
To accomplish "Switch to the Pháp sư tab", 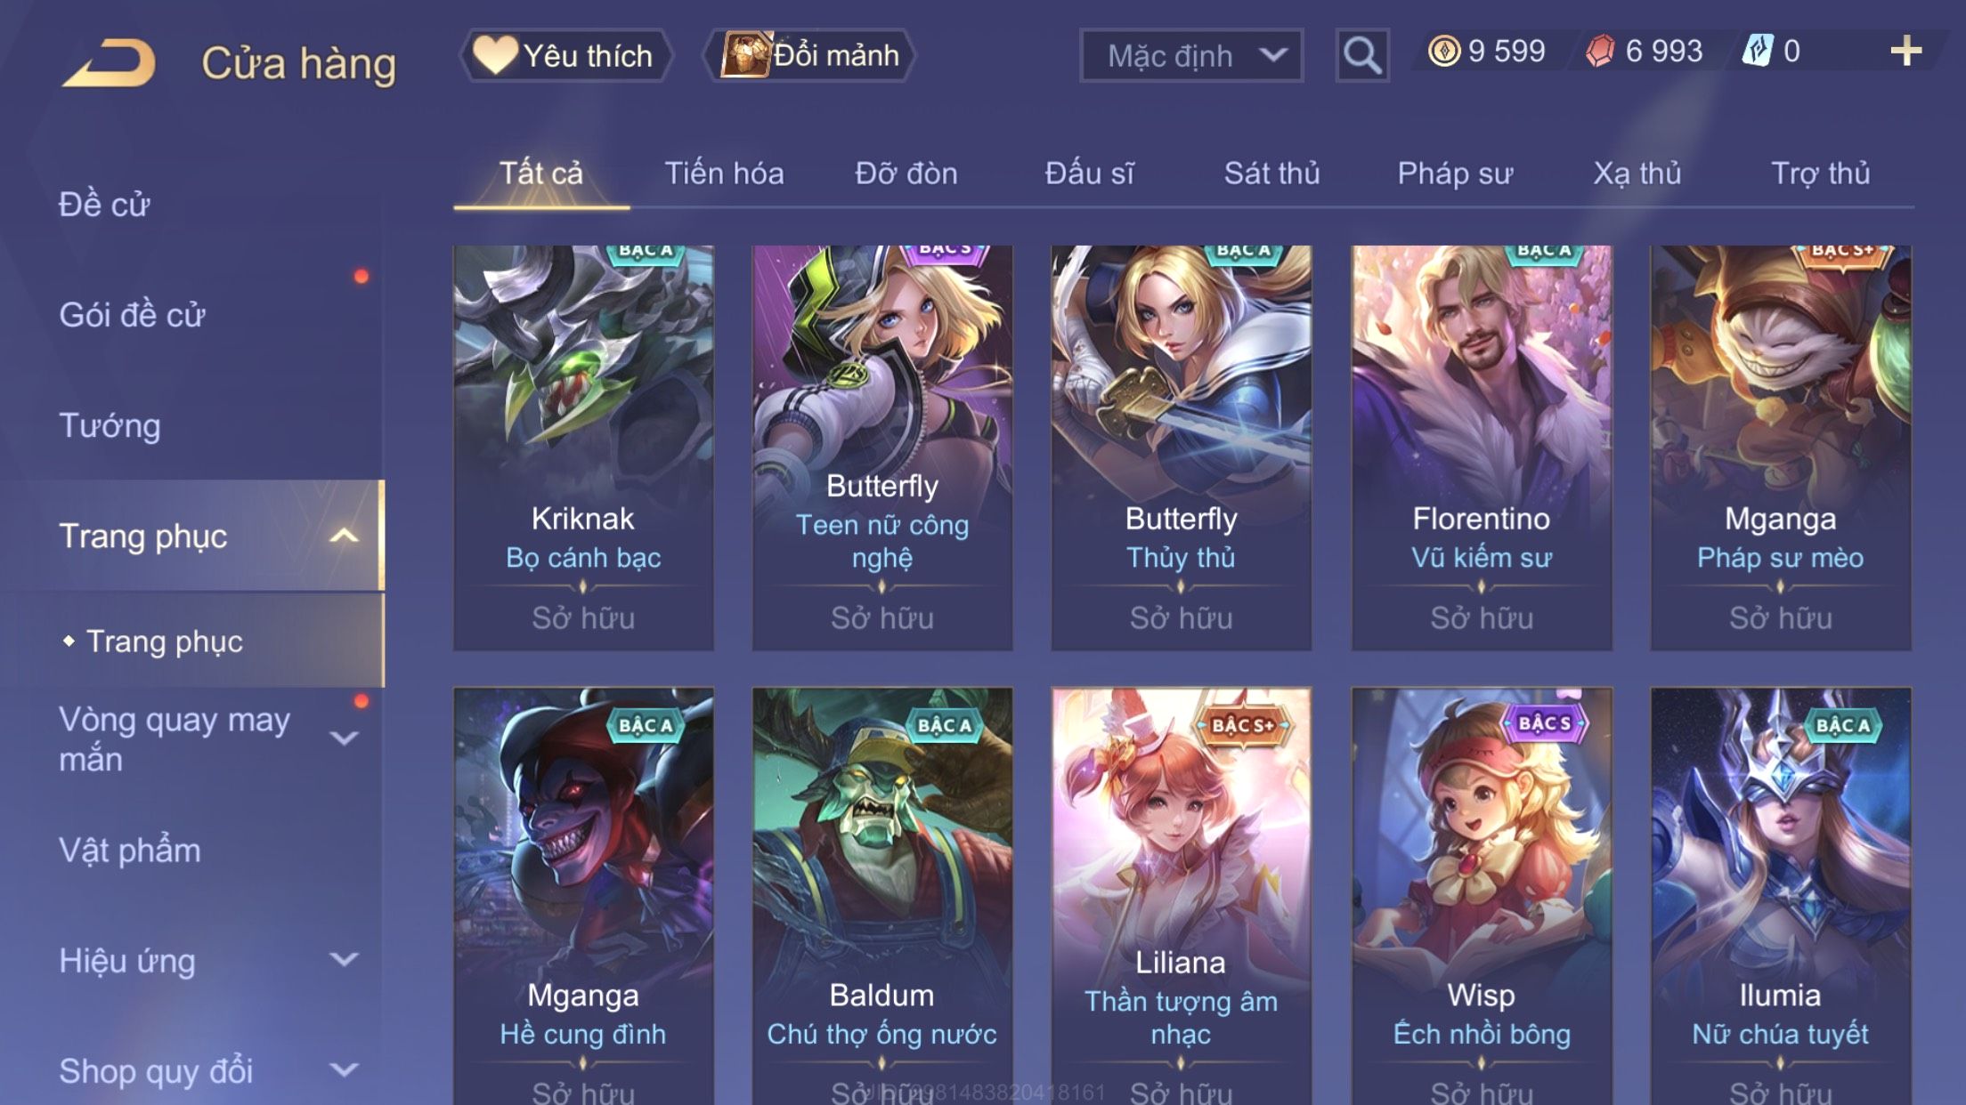I will [1455, 173].
